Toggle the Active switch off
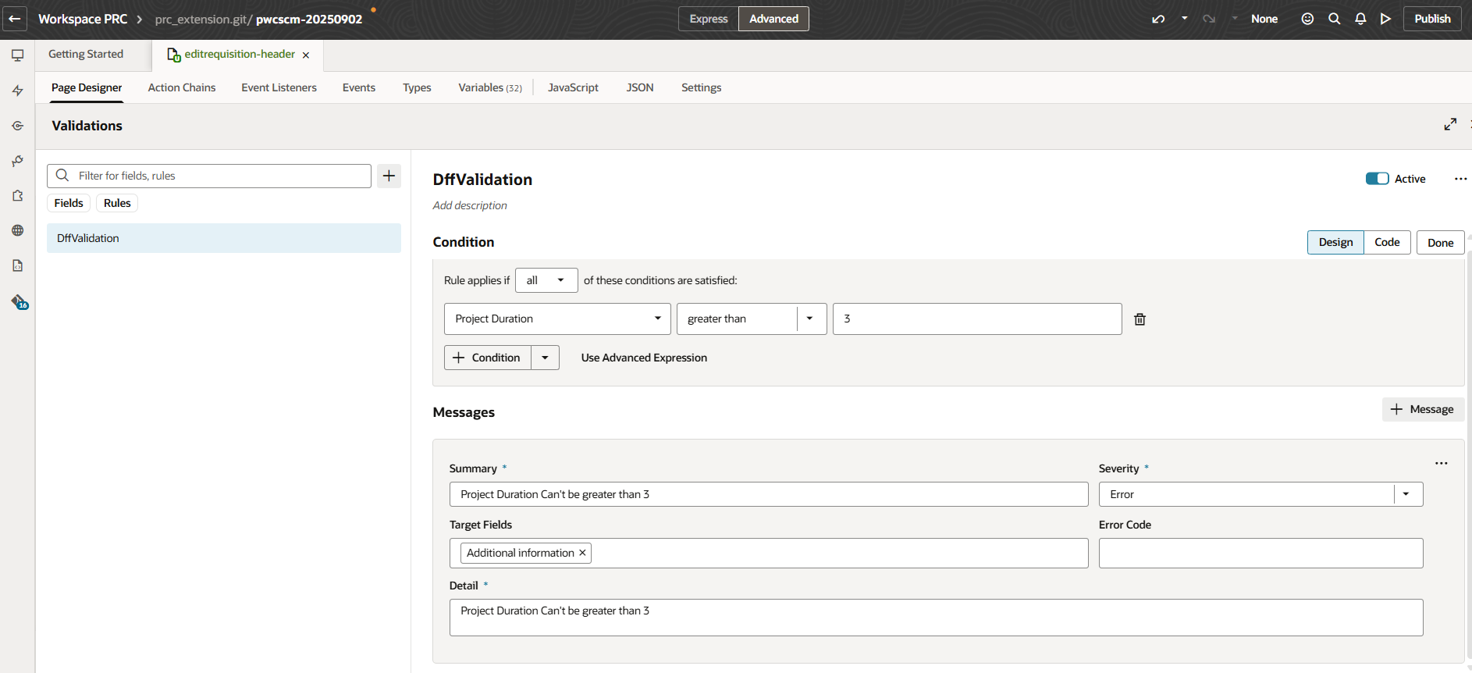Image resolution: width=1472 pixels, height=673 pixels. coord(1377,179)
